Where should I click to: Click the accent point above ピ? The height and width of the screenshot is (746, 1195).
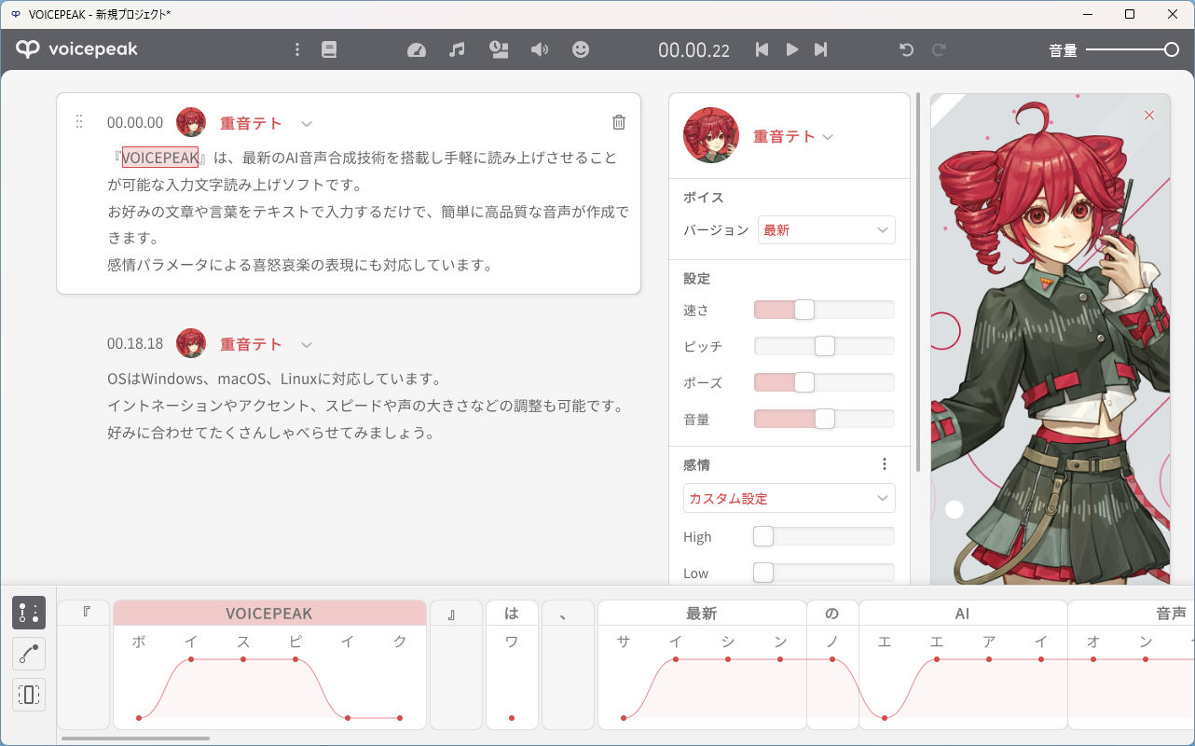point(295,659)
